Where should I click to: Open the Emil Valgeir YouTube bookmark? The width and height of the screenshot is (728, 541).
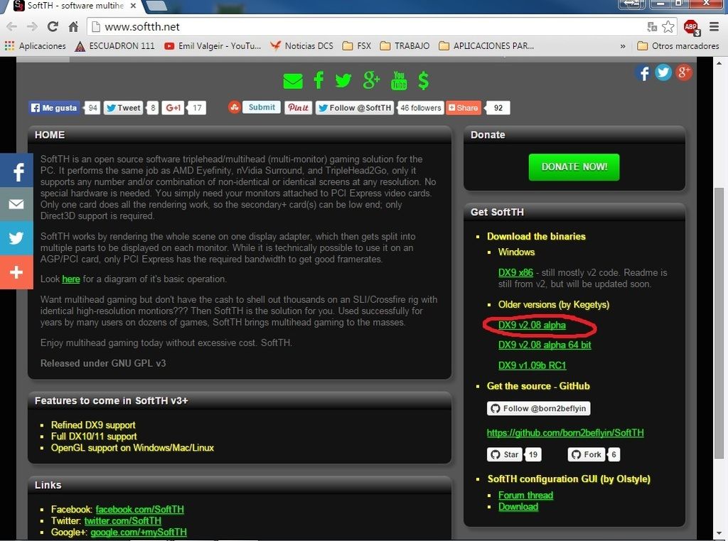pyautogui.click(x=213, y=46)
